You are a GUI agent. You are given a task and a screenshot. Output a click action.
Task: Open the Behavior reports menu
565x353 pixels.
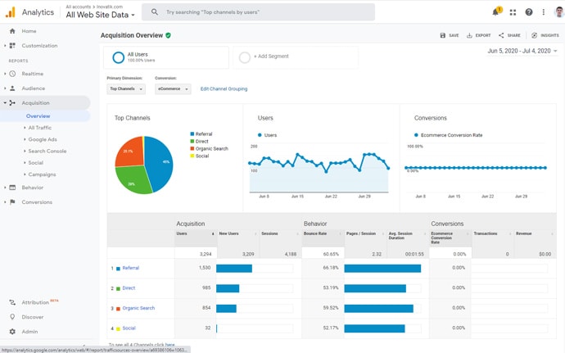pyautogui.click(x=33, y=188)
